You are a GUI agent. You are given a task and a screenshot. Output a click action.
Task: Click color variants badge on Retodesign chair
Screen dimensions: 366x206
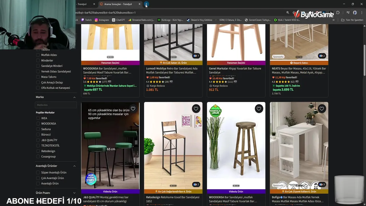[x=196, y=185]
